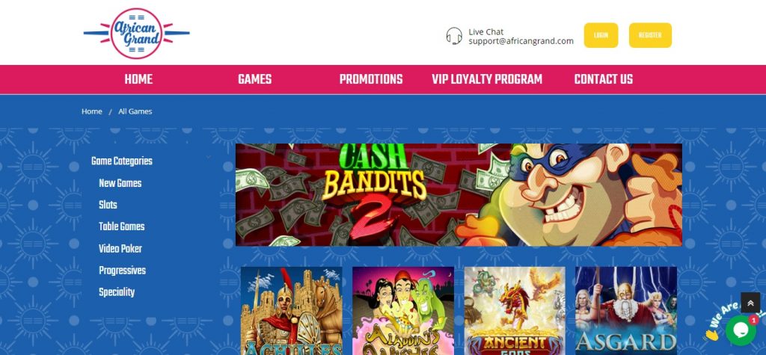Open the Cash Bandits 2 banner
The width and height of the screenshot is (766, 355).
click(x=459, y=195)
